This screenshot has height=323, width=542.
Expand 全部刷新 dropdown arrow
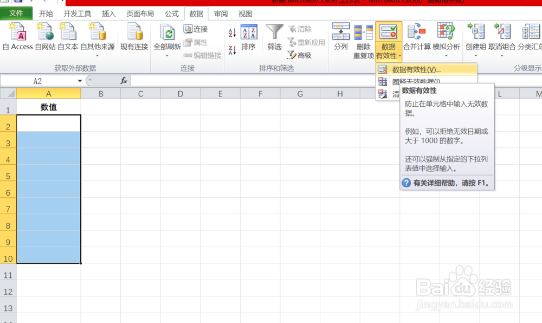click(x=167, y=55)
